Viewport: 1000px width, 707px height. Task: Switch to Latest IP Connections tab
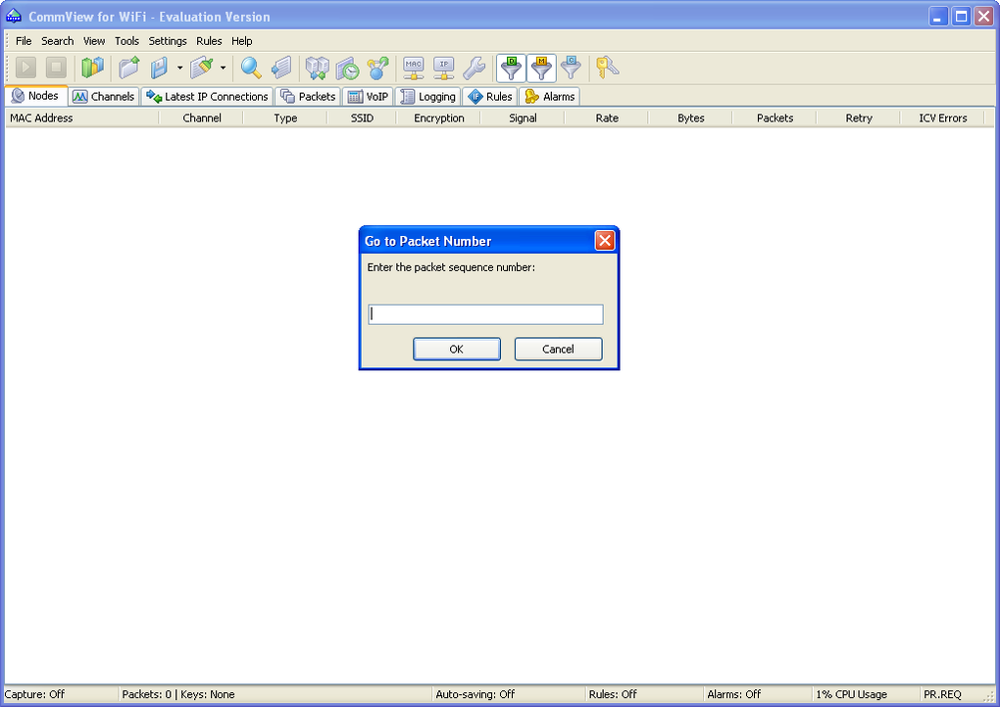coord(207,96)
